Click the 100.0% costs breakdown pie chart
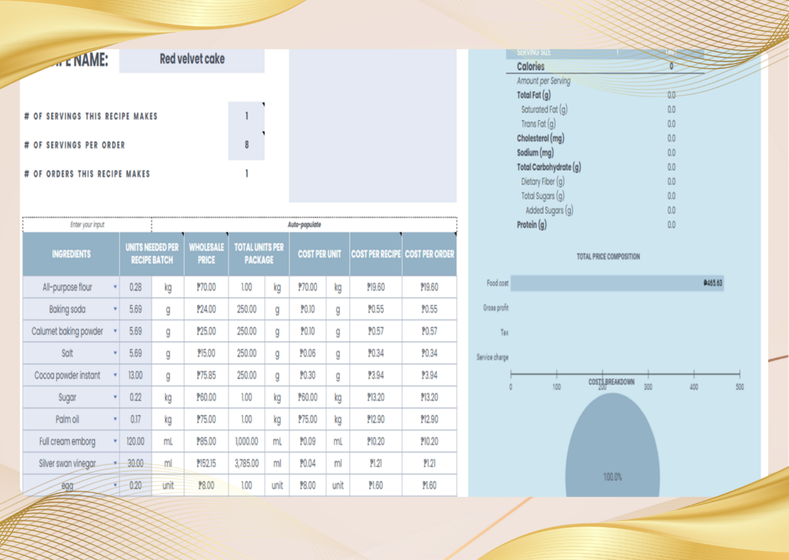Screen dimensions: 789x560 (x=612, y=447)
